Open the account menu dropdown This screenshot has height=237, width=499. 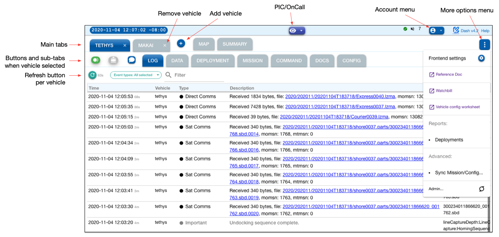pos(436,30)
